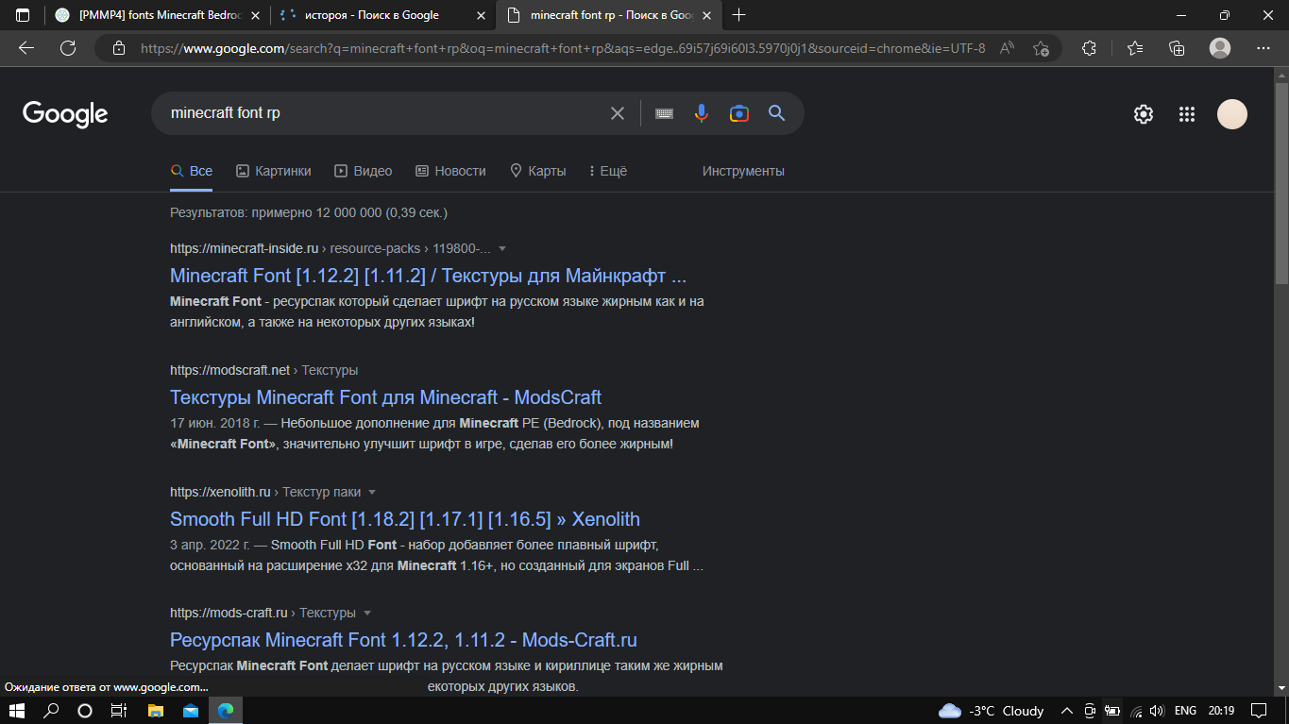
Task: Open the Edge tab actions menu icon
Action: point(23,15)
